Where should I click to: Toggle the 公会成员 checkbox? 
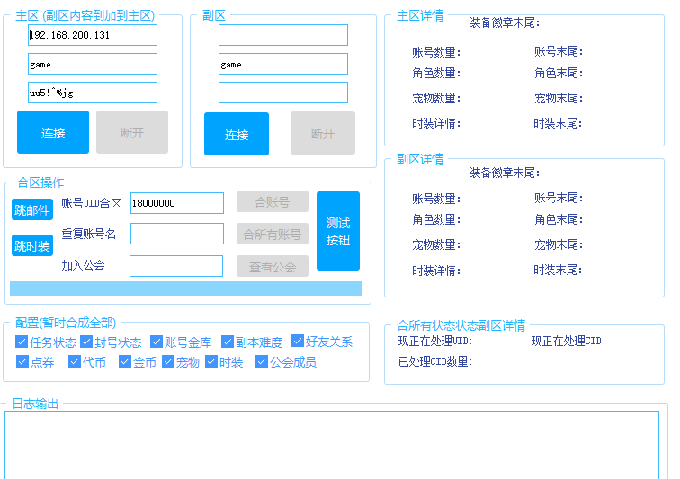(262, 361)
